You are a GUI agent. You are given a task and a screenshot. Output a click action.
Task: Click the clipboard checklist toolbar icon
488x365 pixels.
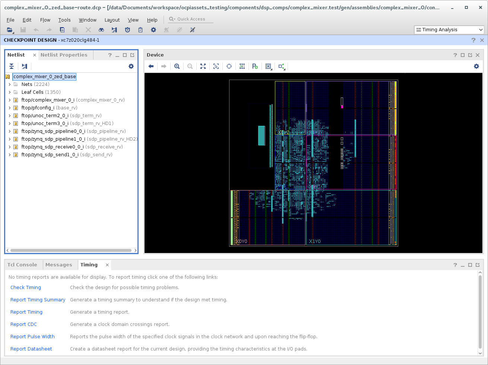(x=140, y=30)
